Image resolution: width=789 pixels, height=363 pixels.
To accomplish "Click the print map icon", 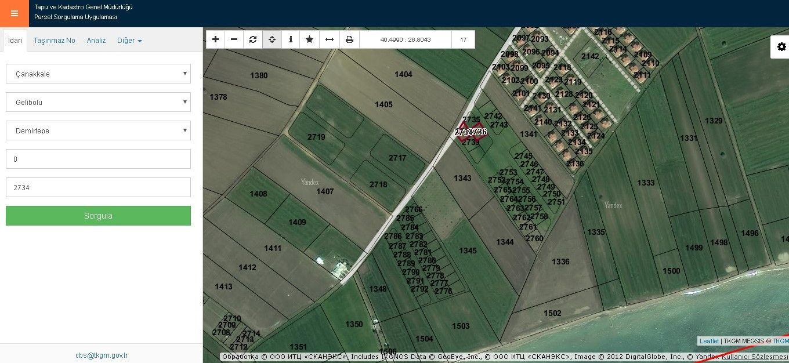I will (349, 39).
